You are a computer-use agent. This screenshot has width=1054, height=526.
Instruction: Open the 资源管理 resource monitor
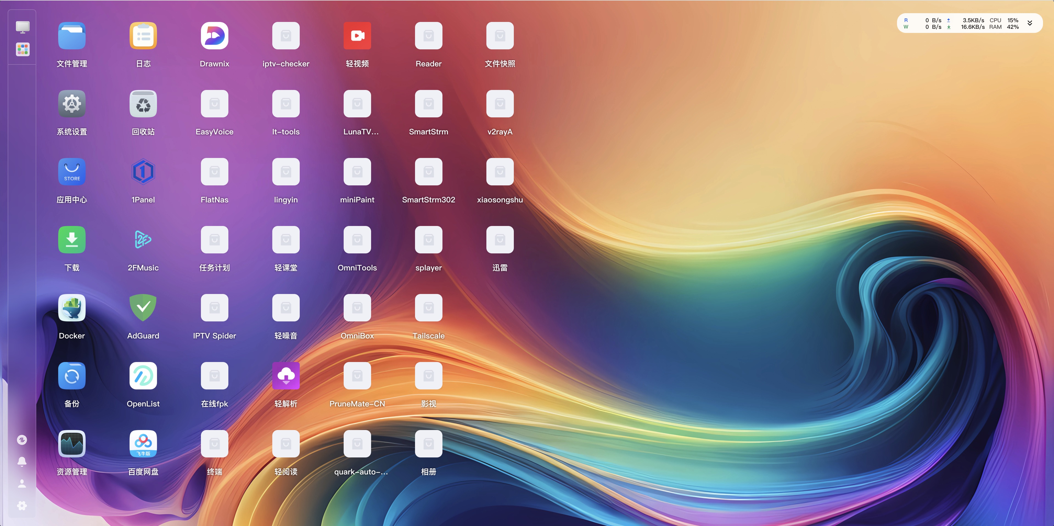pyautogui.click(x=72, y=443)
